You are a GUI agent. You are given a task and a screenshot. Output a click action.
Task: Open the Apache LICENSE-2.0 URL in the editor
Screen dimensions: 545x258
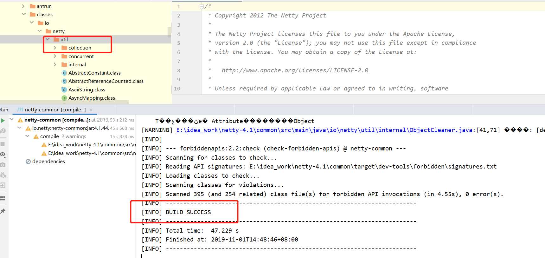(x=295, y=70)
